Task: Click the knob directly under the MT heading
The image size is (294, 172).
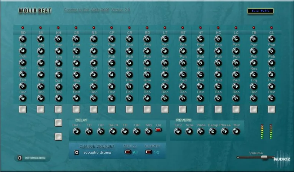Action: pyautogui.click(x=183, y=39)
